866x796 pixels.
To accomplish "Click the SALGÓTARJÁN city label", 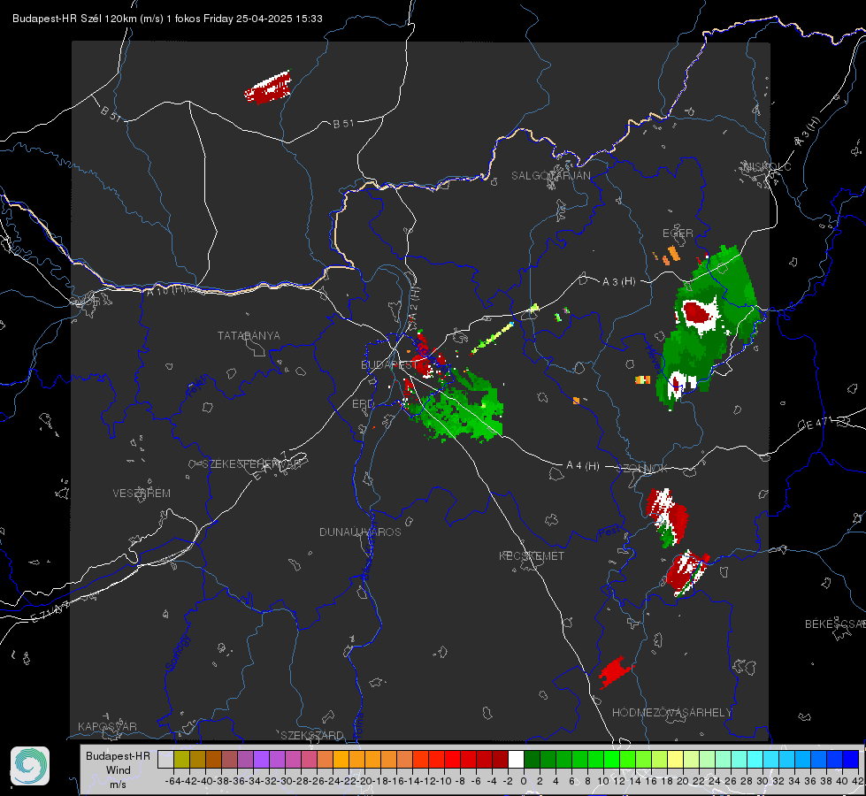I will point(550,176).
